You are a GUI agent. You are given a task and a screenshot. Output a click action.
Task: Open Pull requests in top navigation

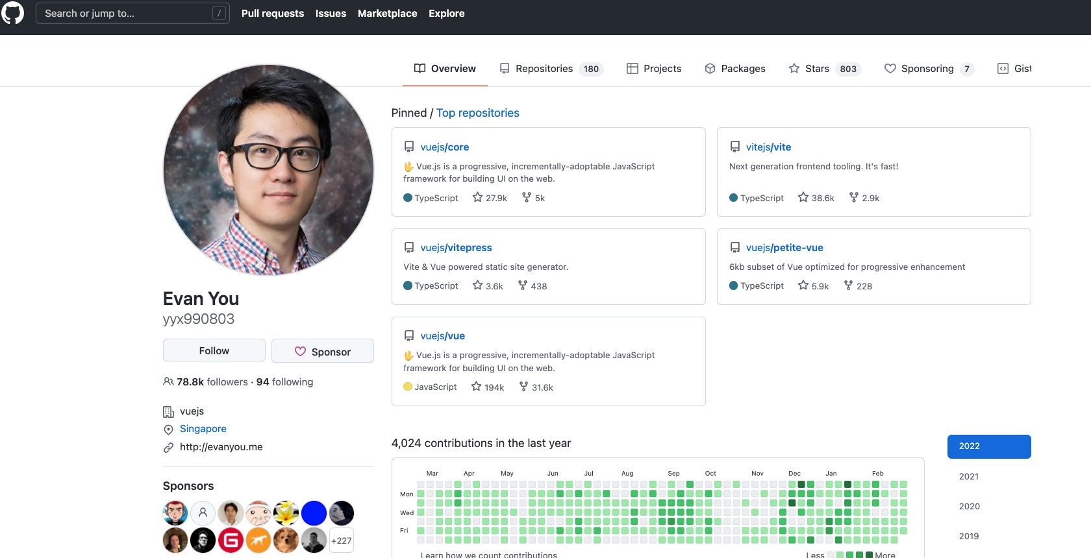pyautogui.click(x=273, y=13)
